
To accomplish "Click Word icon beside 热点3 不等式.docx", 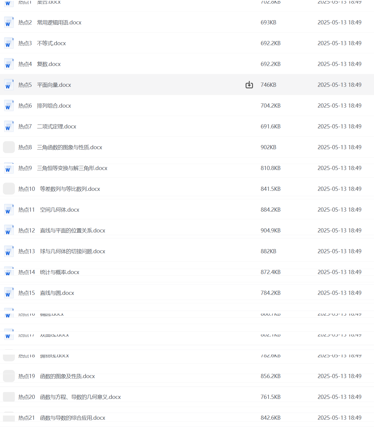I will pyautogui.click(x=9, y=43).
